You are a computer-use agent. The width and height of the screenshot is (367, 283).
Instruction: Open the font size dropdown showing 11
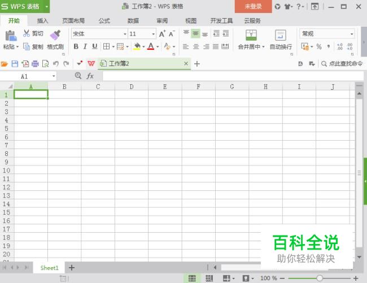(x=154, y=34)
